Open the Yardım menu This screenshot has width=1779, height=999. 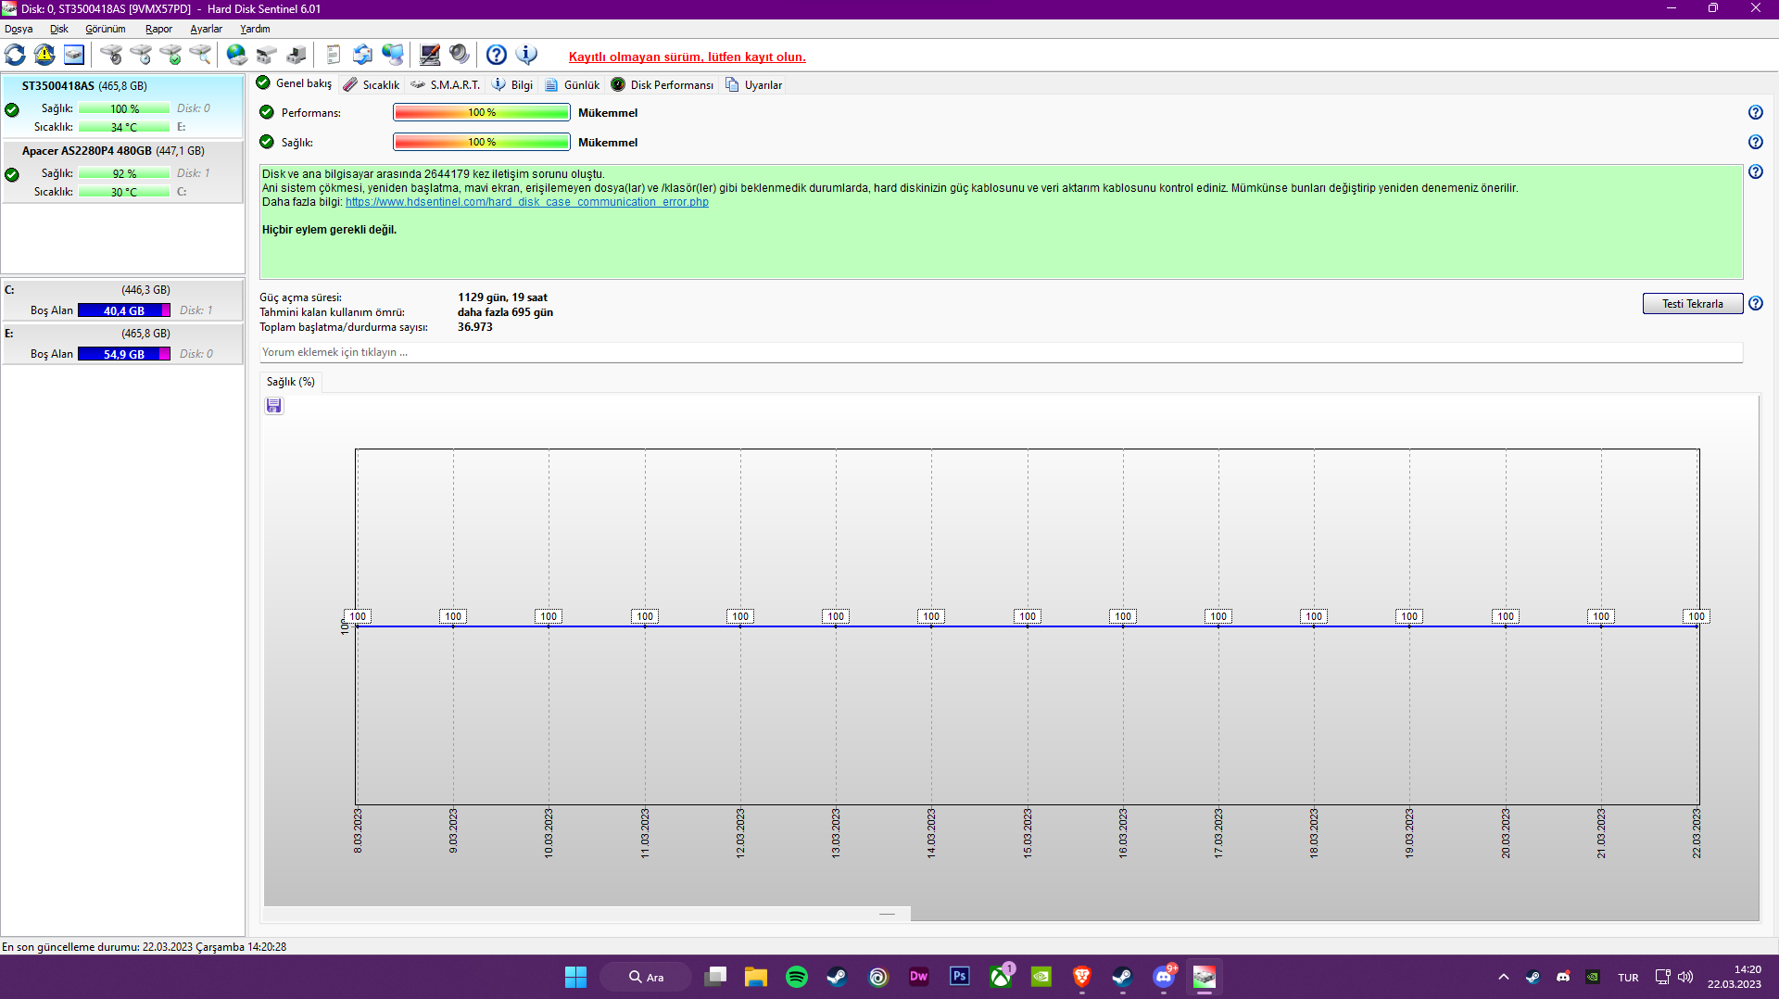255,29
